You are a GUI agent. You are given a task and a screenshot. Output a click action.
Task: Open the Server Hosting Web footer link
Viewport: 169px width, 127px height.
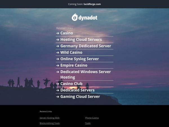tap(50, 118)
